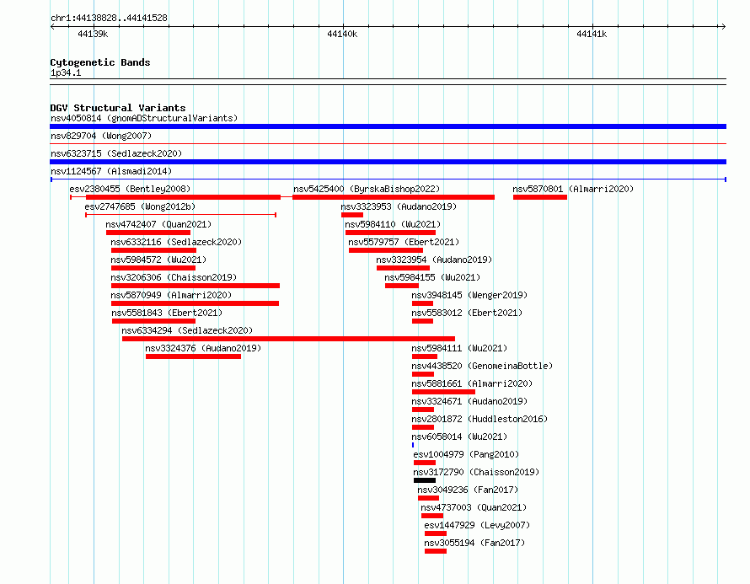Click nsv3948145 (Wenger2019) label
The image size is (750, 584).
pyautogui.click(x=469, y=295)
